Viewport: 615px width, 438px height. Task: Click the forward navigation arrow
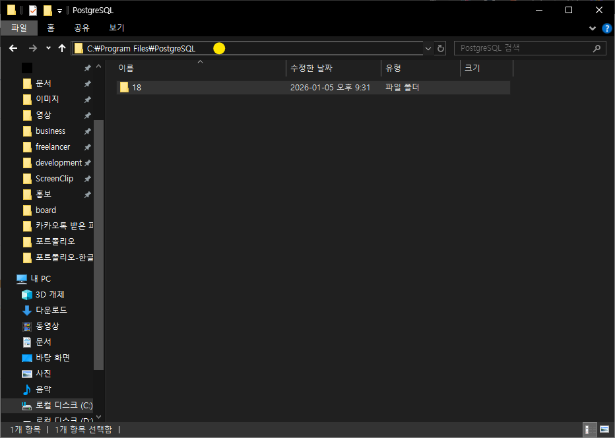[33, 48]
